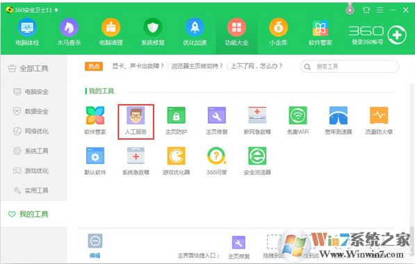The height and width of the screenshot is (264, 415).
Task: Launch 系统急救箱 tool
Action: pos(136,161)
